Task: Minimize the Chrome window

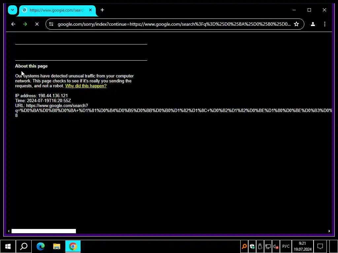Action: (x=294, y=10)
